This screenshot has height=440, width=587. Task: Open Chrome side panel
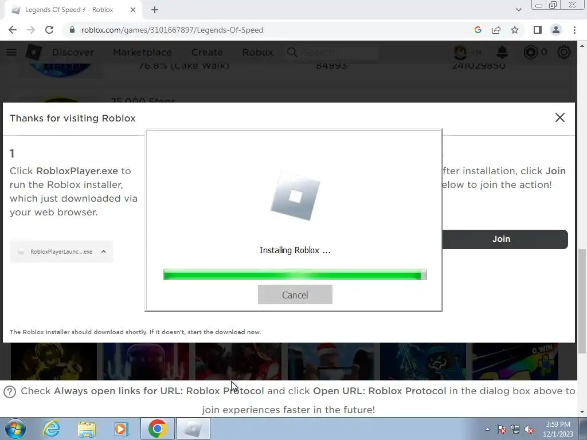point(538,30)
